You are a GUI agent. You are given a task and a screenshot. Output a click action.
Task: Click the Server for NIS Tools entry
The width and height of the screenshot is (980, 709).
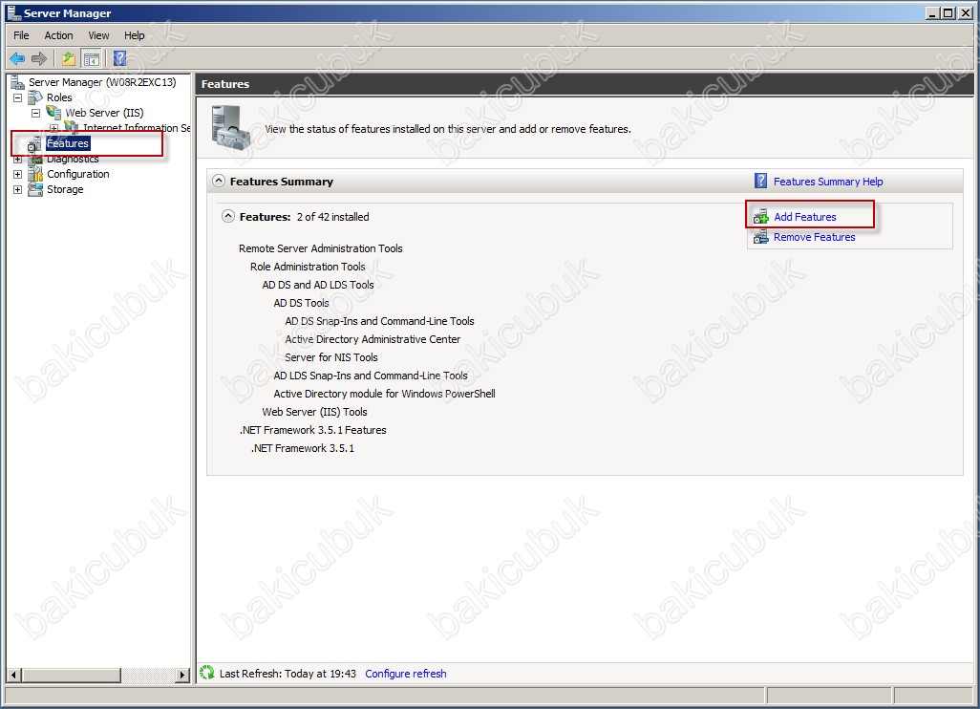click(331, 357)
